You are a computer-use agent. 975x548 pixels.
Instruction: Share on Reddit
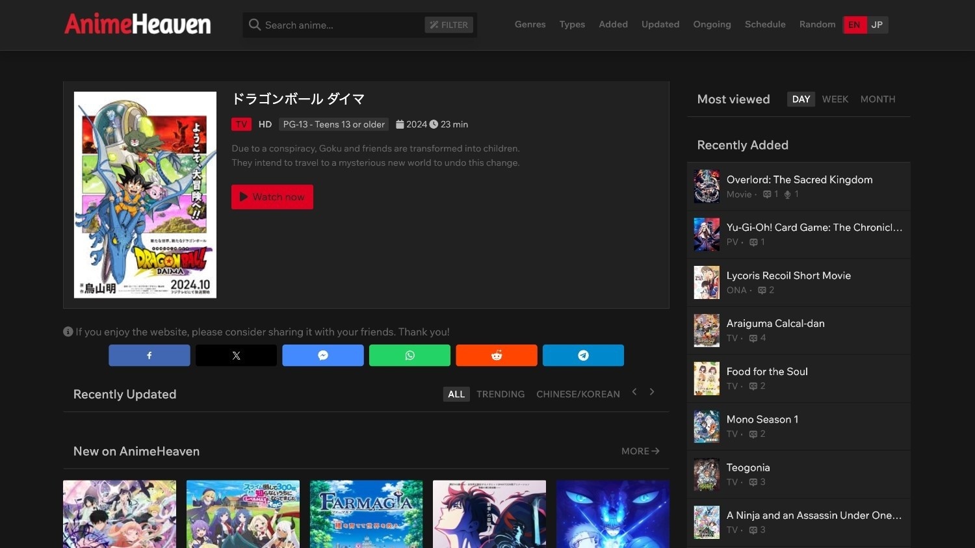pyautogui.click(x=497, y=356)
